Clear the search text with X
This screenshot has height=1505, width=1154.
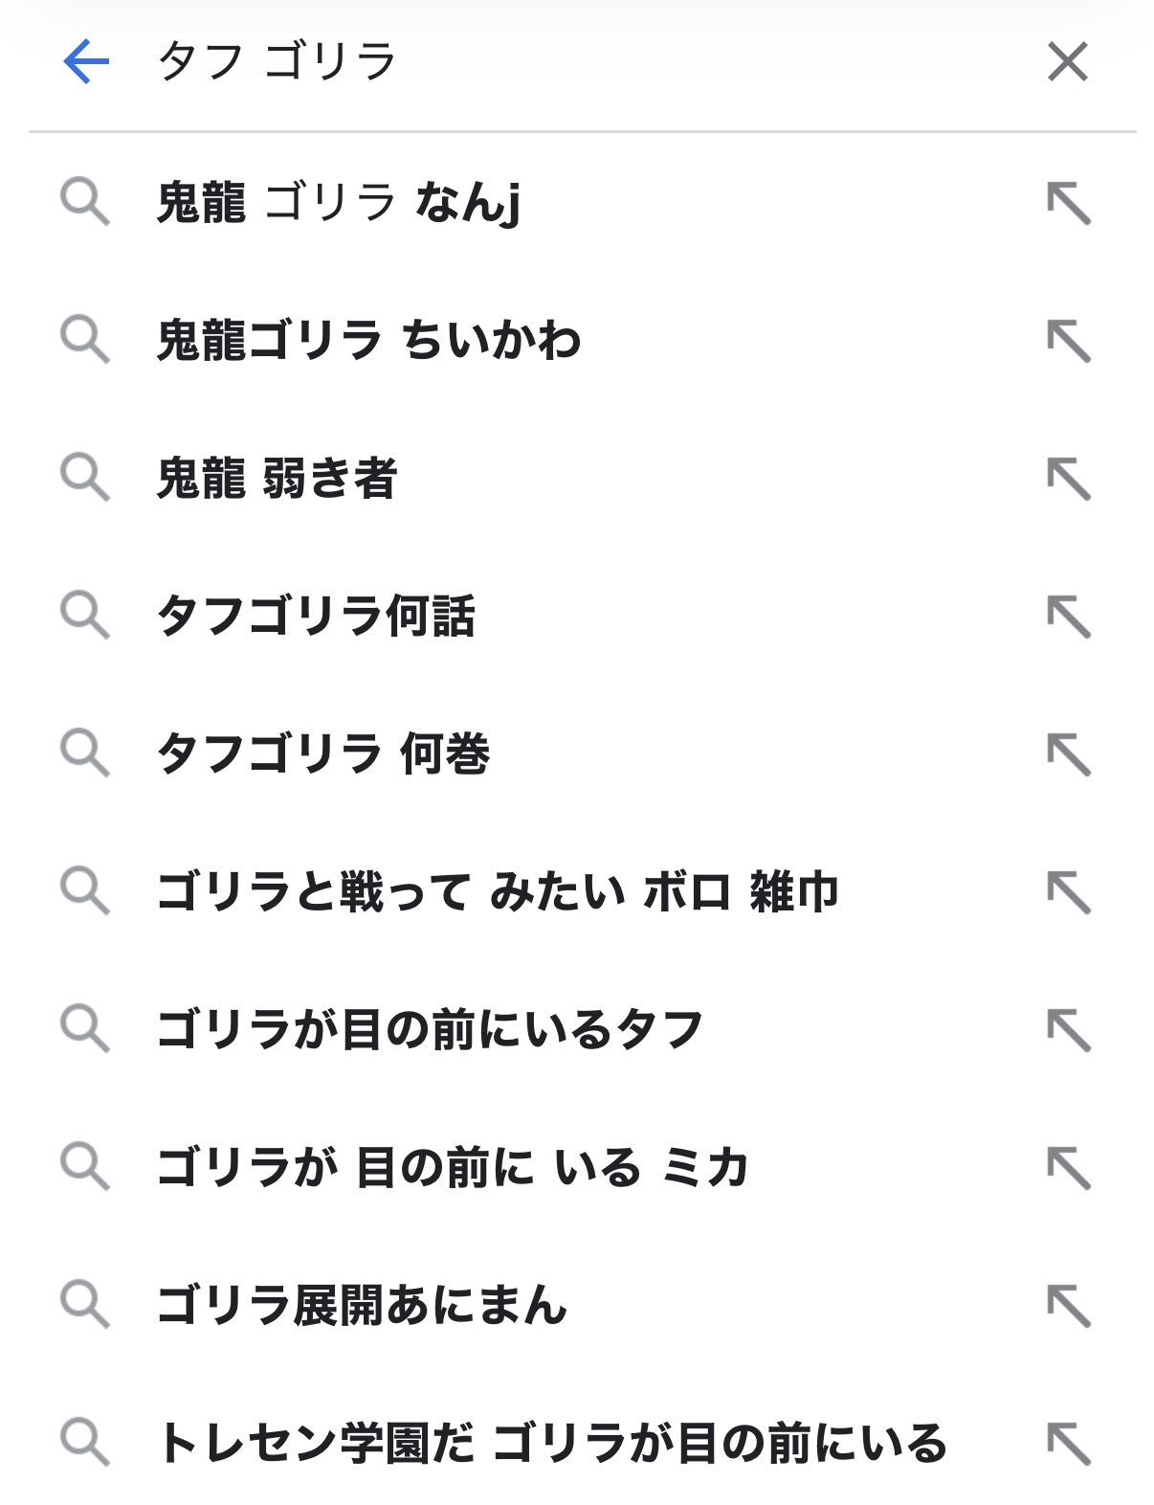(1067, 62)
